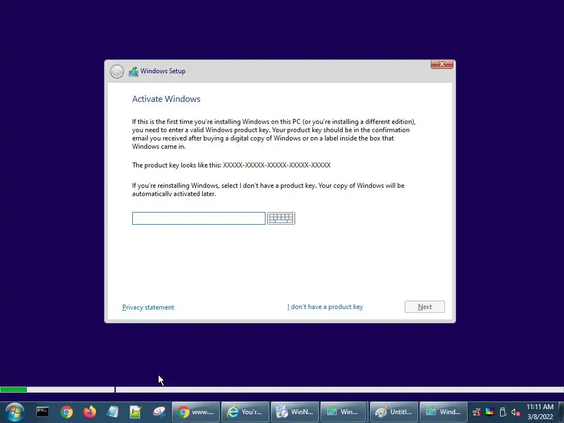Switch to the 'Wind...' setup taskbar window
Screen dimensions: 564x423
click(x=443, y=412)
